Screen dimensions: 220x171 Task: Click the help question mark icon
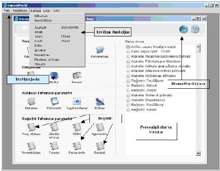195,29
